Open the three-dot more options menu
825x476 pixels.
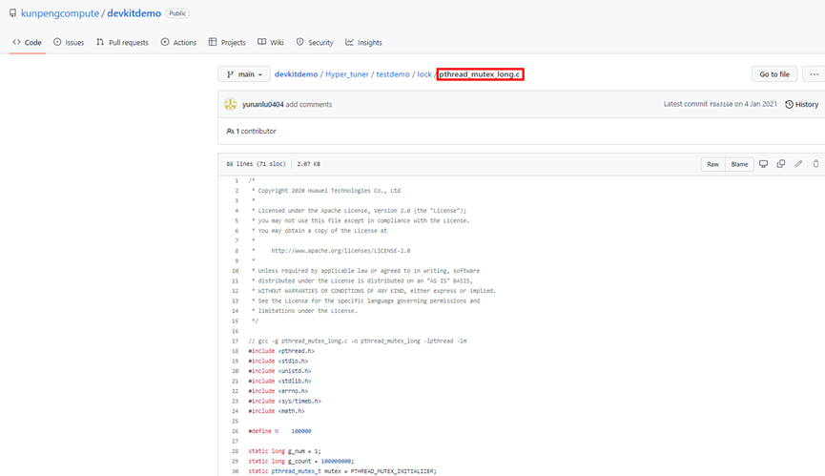point(814,73)
